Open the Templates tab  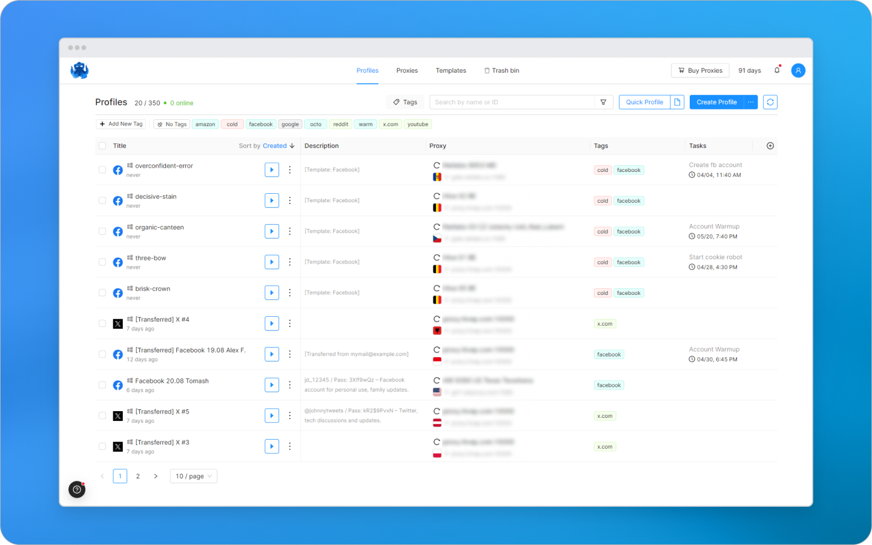tap(451, 71)
